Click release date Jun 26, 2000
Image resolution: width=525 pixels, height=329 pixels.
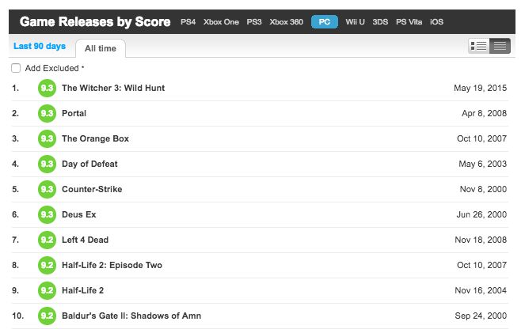[481, 214]
